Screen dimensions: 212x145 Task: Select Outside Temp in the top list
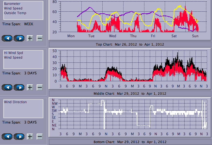[15, 13]
